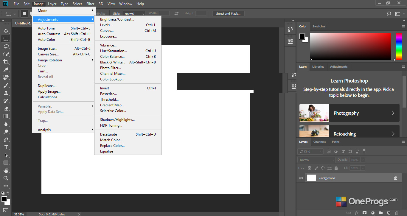
Task: Toggle Edit in Quick Mask mode
Action: (6, 210)
